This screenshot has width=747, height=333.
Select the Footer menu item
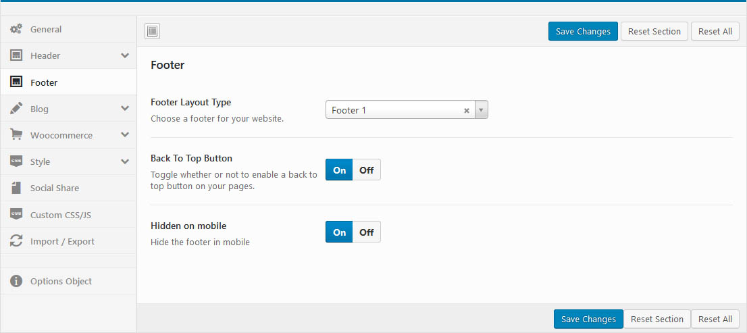44,82
